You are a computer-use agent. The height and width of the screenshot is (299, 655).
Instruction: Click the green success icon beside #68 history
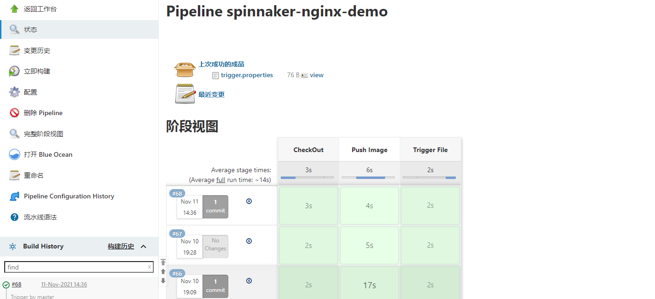coord(6,284)
